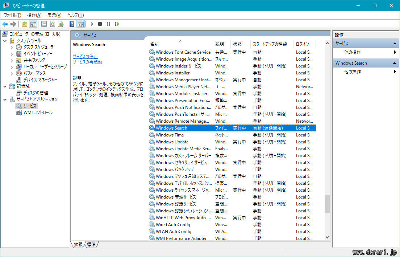This screenshot has height=257, width=400.
Task: Collapse the 記憶域 tree node
Action: point(5,87)
